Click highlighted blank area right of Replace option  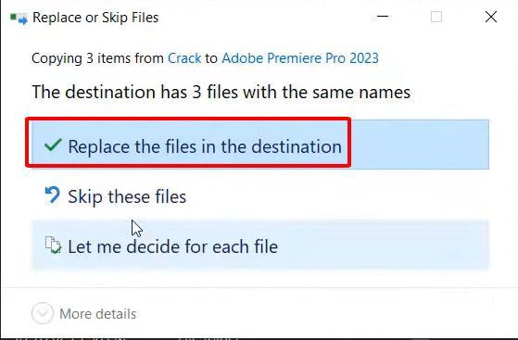(x=420, y=145)
